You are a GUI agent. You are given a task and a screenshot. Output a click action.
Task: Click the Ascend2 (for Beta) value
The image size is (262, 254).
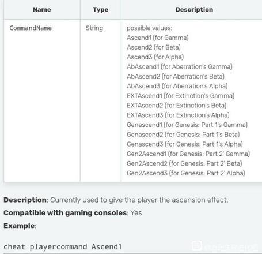154,47
